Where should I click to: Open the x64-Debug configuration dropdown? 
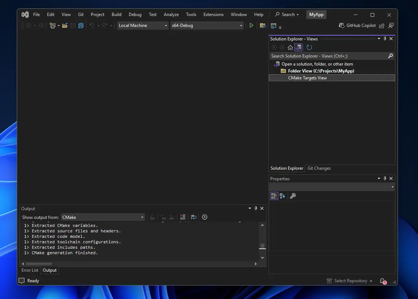[x=207, y=25]
